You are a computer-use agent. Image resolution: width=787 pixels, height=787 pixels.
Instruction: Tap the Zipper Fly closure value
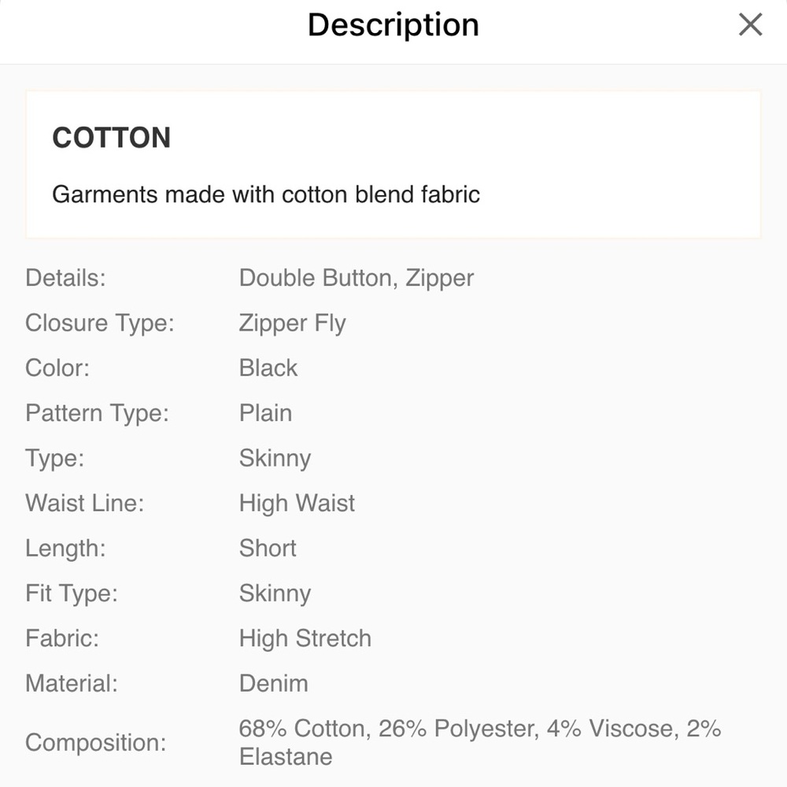pyautogui.click(x=292, y=323)
